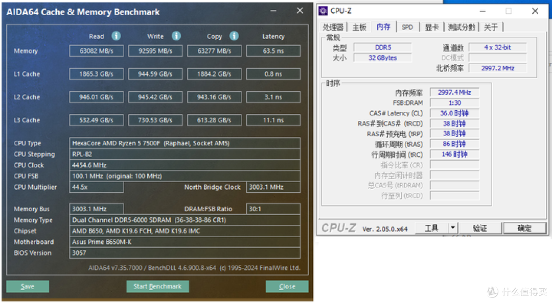Click CAS# Latency value 36.0 时钟
The image size is (552, 303).
(x=454, y=113)
